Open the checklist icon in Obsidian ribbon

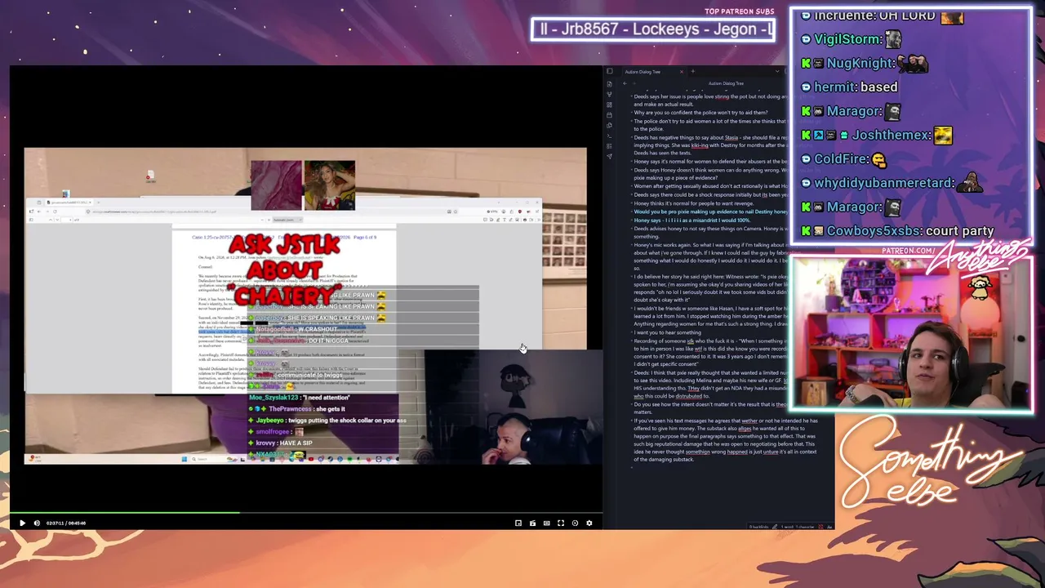point(609,145)
